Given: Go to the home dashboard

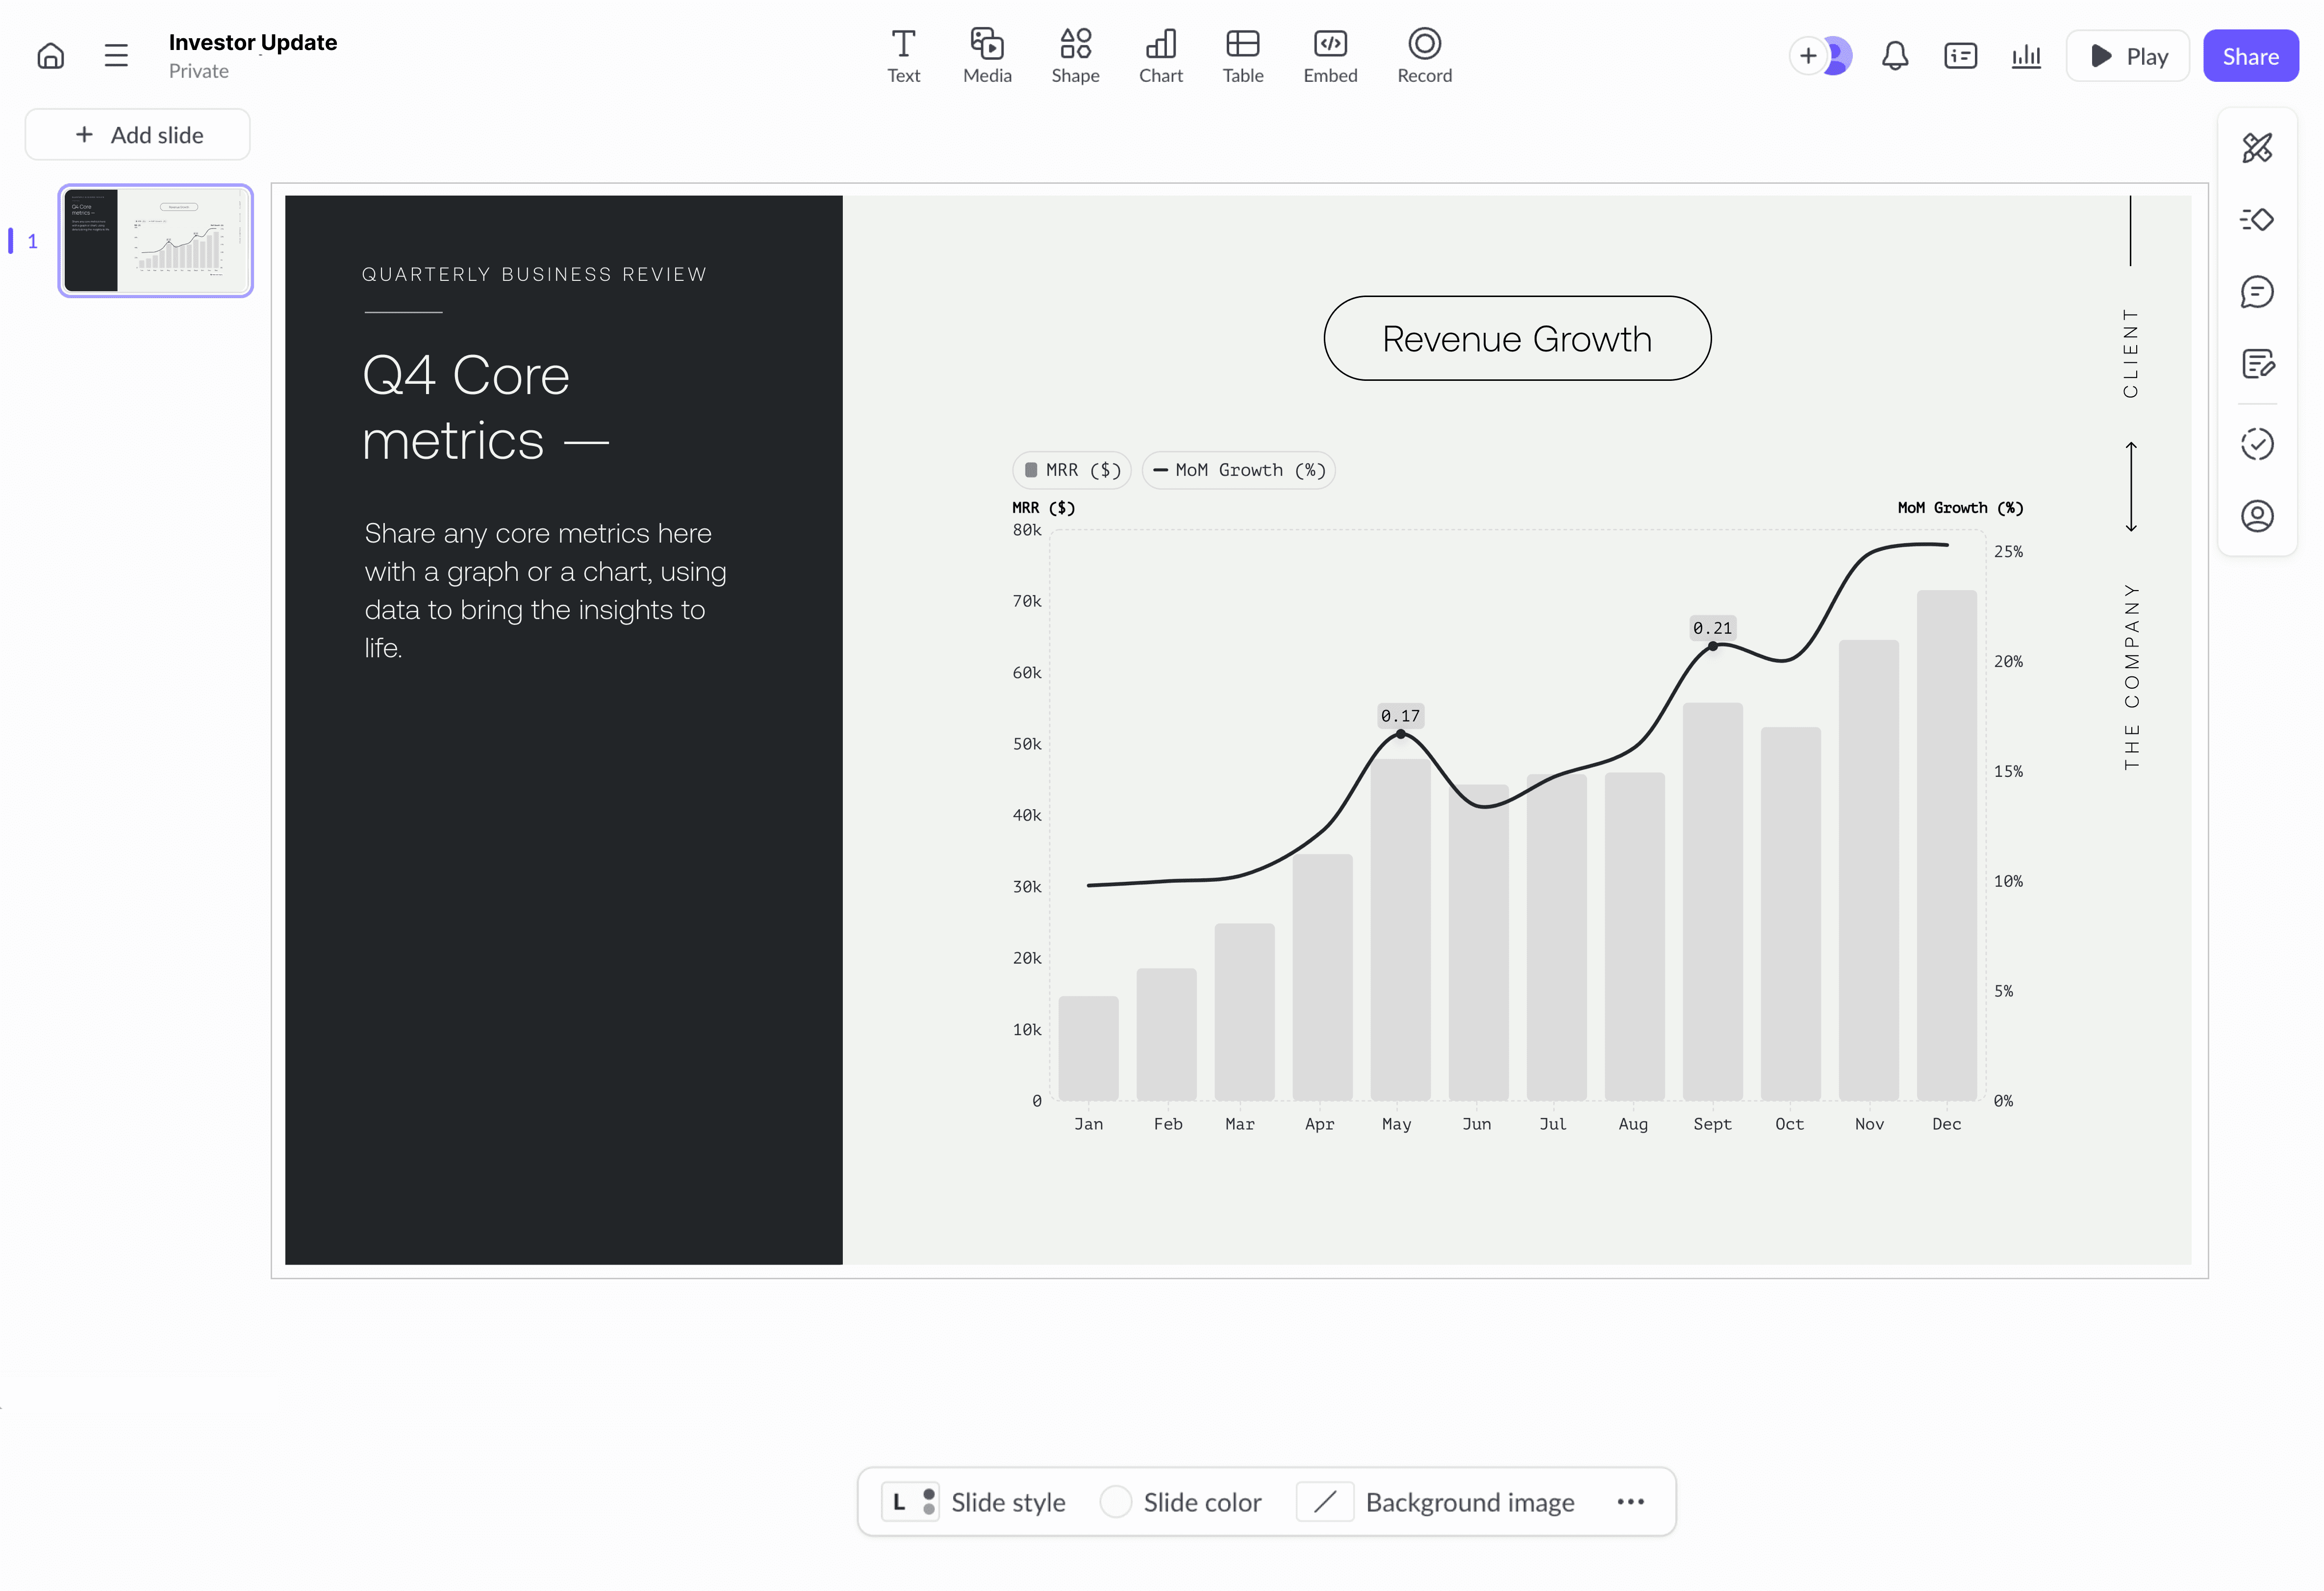Looking at the screenshot, I should coord(50,55).
